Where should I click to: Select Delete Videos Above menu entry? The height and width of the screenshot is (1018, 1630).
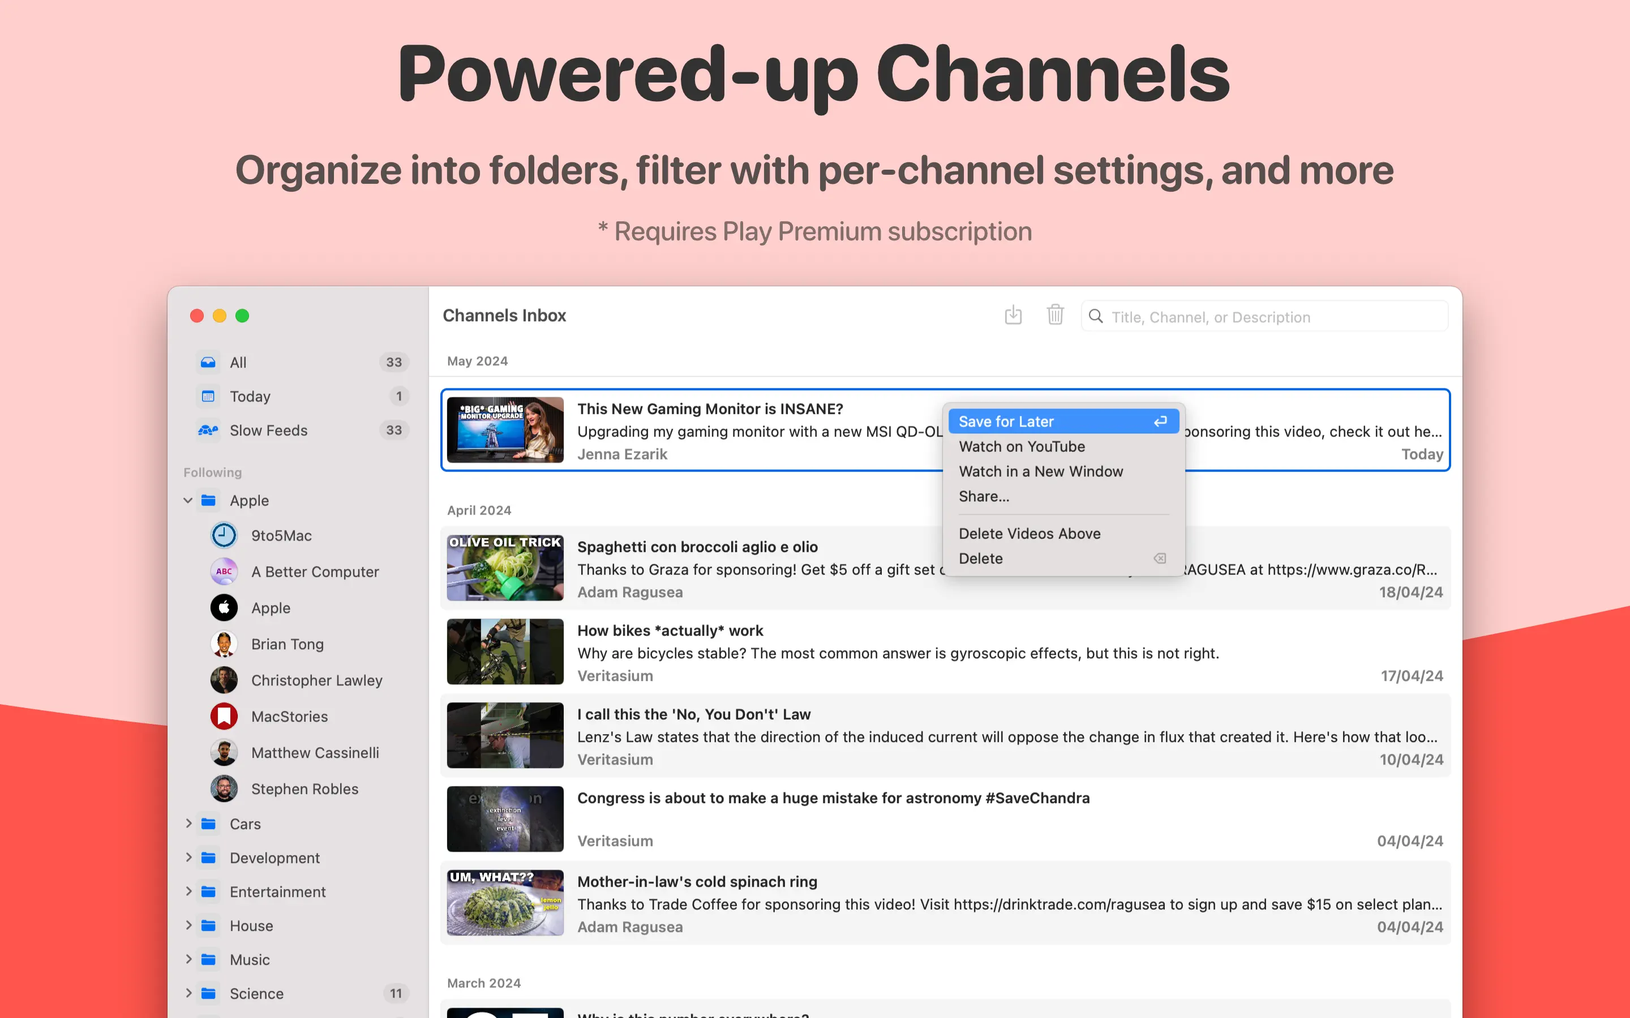coord(1029,533)
